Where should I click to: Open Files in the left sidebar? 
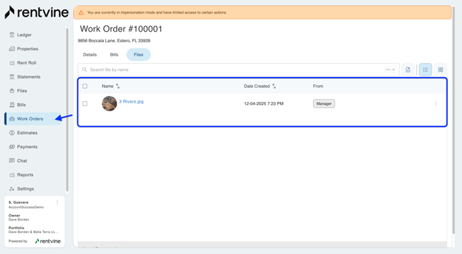coord(21,91)
